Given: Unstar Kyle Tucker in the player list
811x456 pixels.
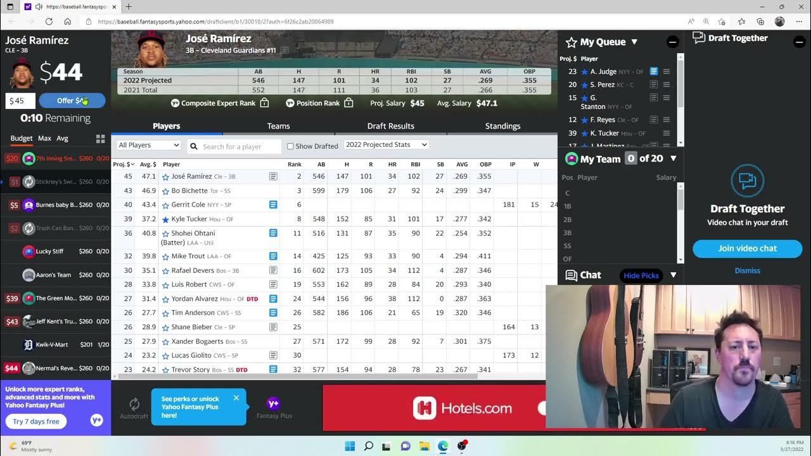Looking at the screenshot, I should tap(165, 219).
